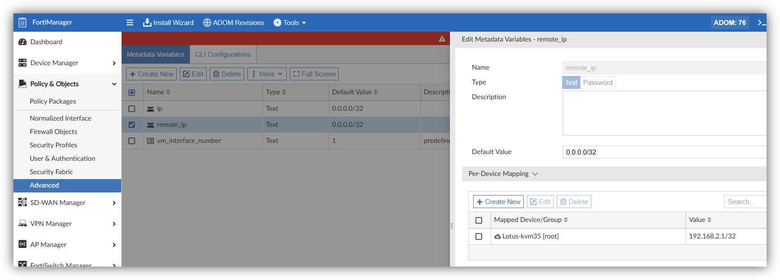780x280 pixels.
Task: Click Delete in Per-Device Mapping toolbar
Action: point(574,202)
